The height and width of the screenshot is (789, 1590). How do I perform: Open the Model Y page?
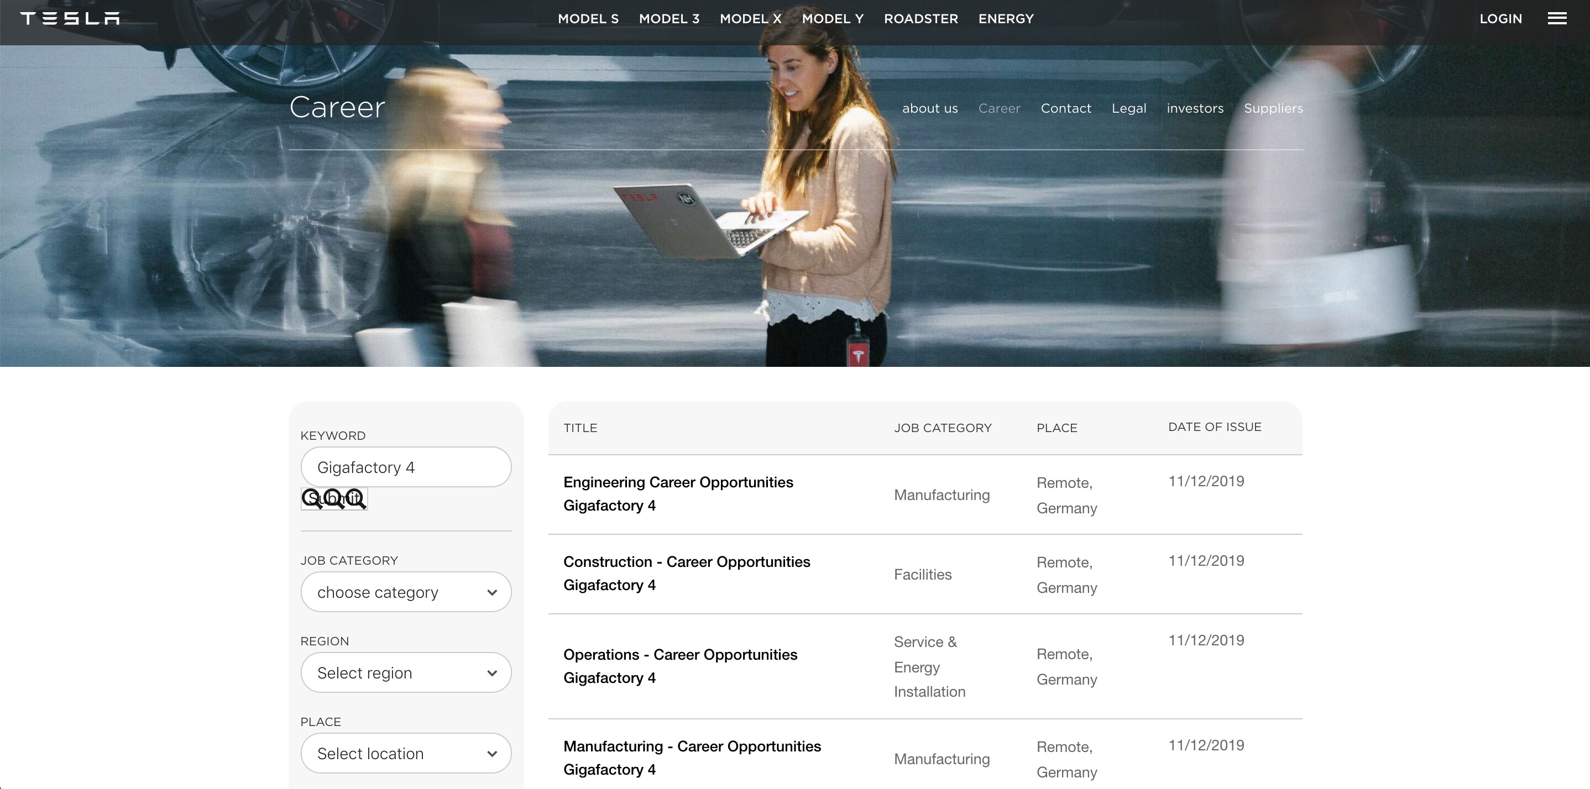click(x=833, y=18)
